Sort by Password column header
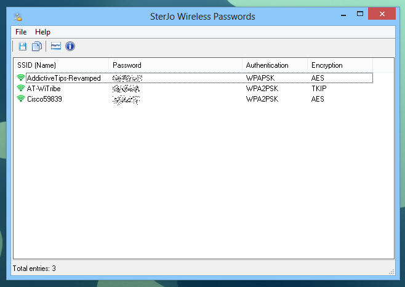This screenshot has width=405, height=287. coord(175,65)
